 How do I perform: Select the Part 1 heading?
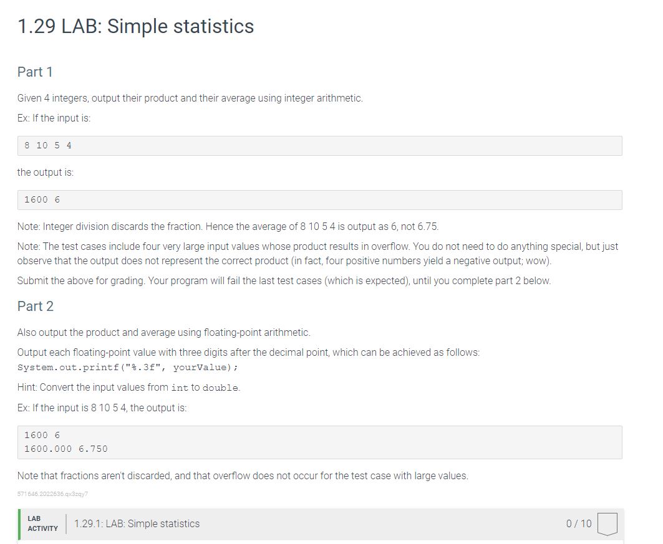point(35,72)
